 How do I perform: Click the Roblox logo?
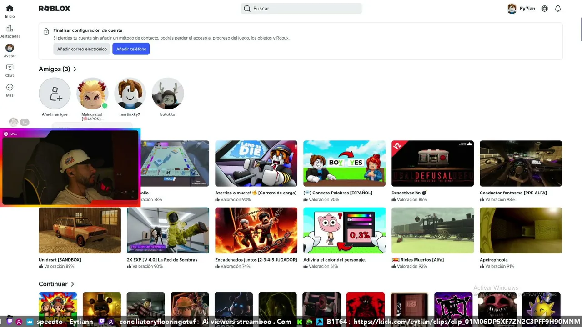pyautogui.click(x=55, y=9)
